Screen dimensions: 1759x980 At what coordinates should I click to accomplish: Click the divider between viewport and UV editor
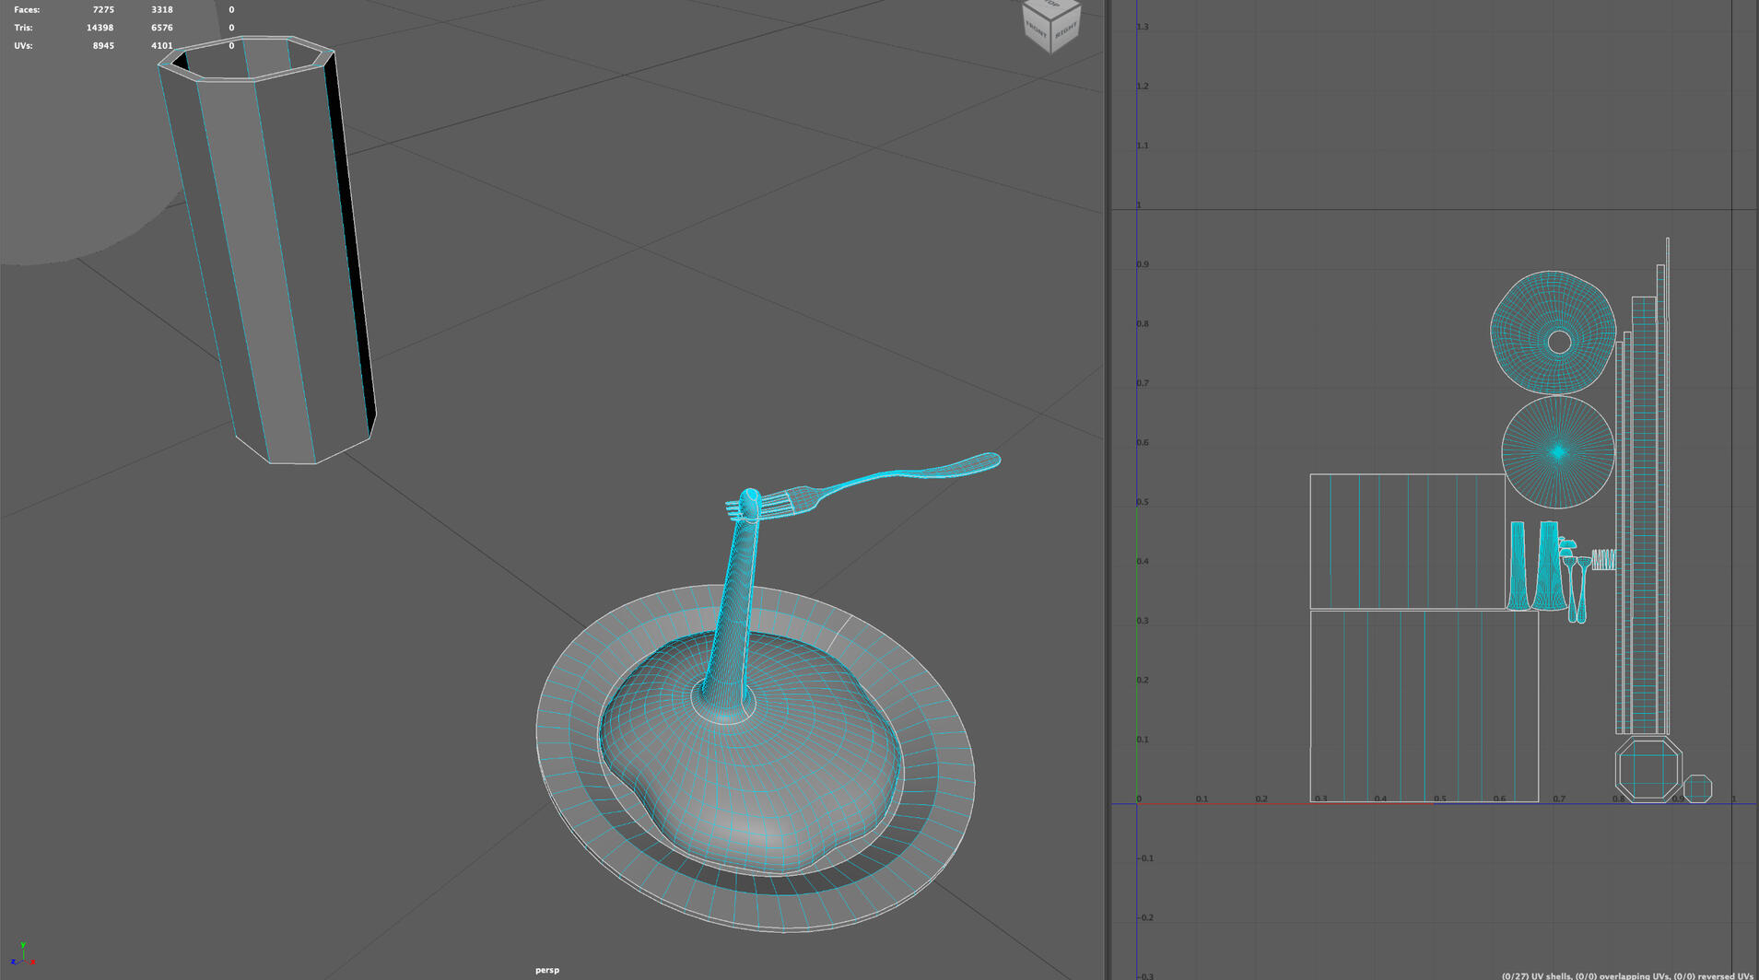[1108, 490]
